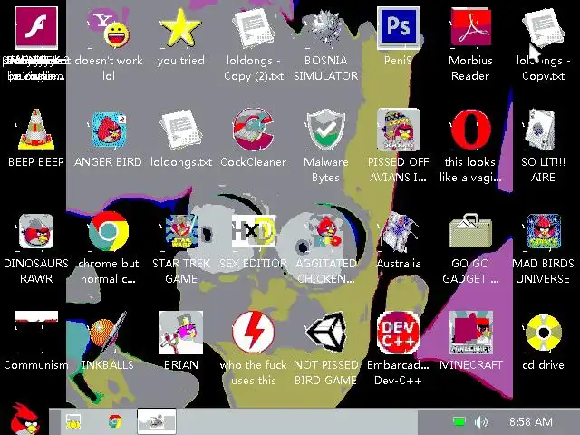Click the 8:58 AM clock

pyautogui.click(x=530, y=421)
